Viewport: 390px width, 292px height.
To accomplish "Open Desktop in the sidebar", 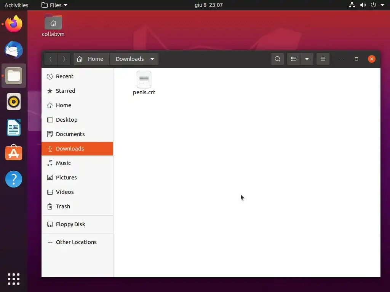I will point(77,120).
